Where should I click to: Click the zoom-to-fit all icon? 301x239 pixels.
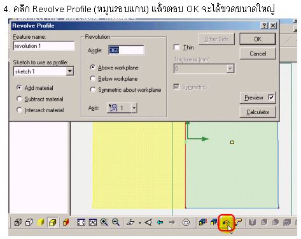[x=81, y=222]
